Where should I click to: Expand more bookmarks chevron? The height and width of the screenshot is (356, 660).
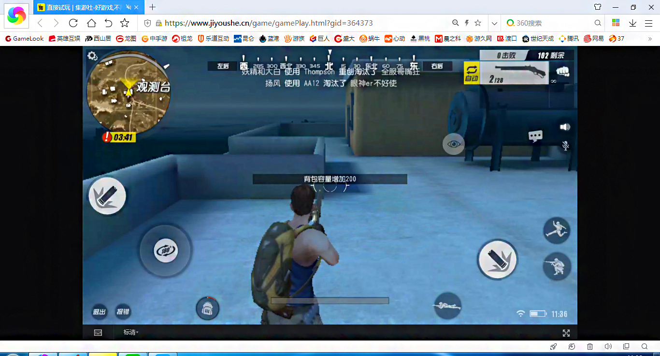pos(649,38)
